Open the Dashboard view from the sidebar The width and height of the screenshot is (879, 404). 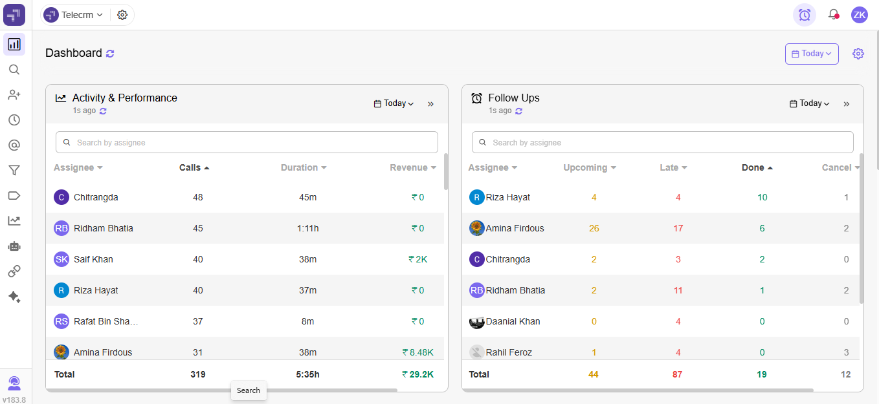coord(14,45)
